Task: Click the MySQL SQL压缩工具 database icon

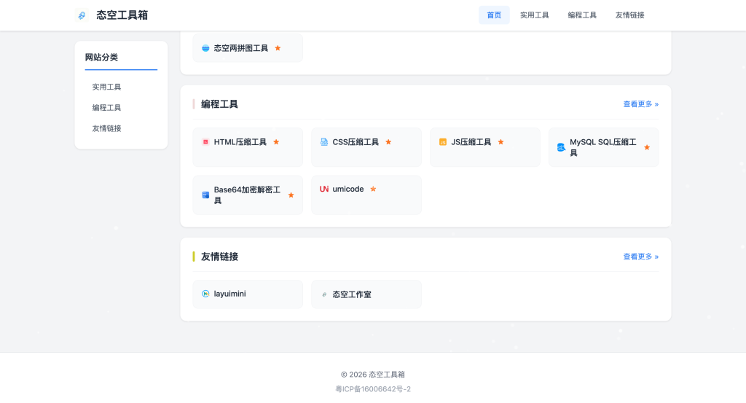Action: pos(562,147)
